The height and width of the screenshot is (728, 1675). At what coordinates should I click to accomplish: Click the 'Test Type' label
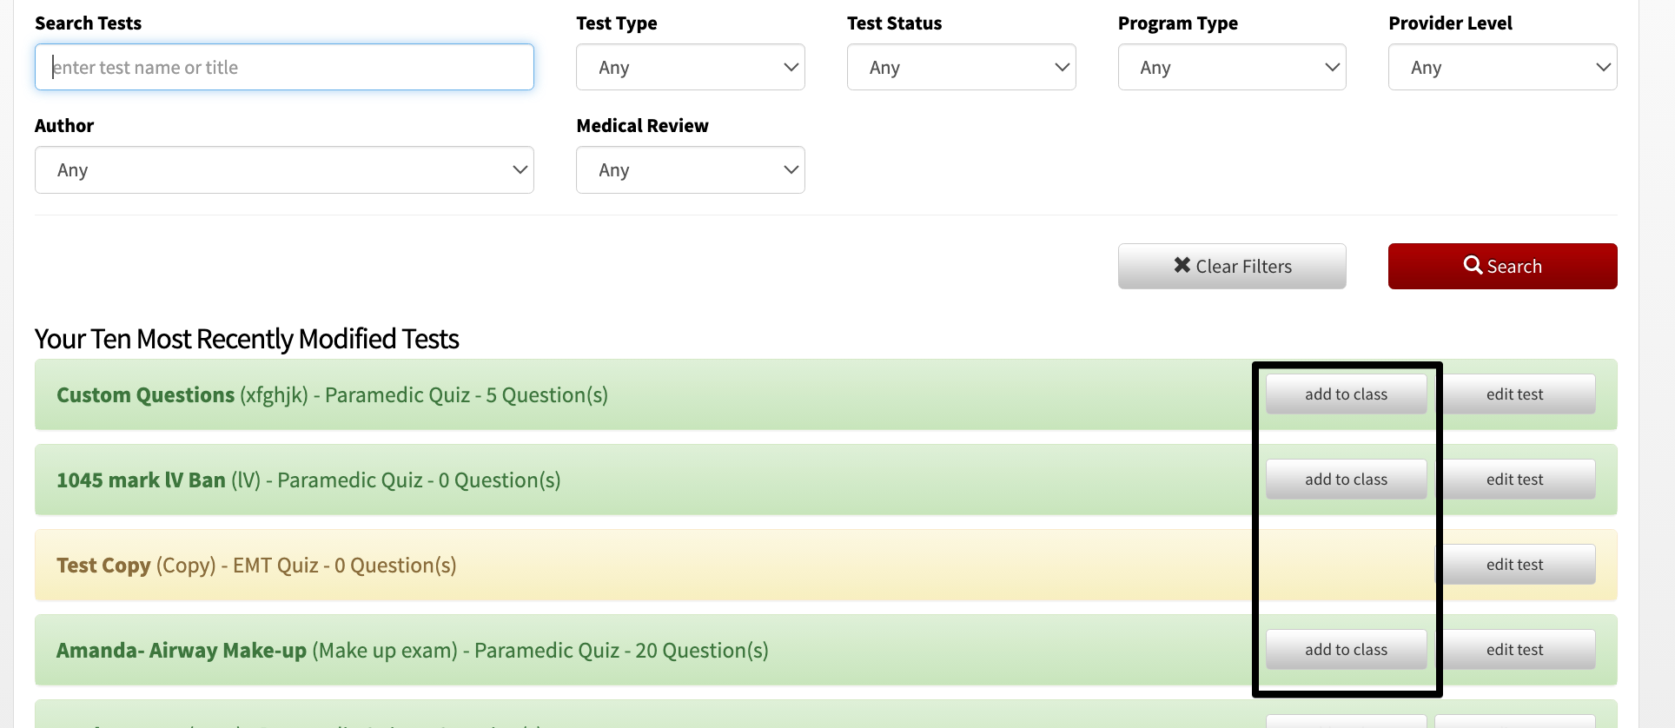617,23
